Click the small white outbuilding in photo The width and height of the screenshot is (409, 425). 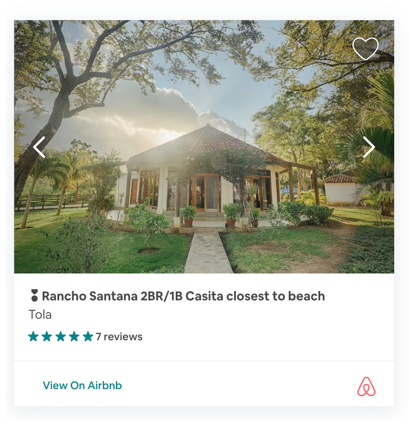tap(340, 190)
